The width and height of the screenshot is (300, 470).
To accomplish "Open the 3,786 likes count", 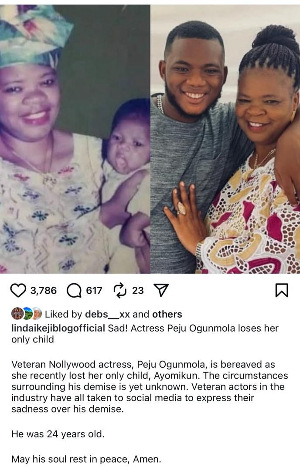I will 44,290.
